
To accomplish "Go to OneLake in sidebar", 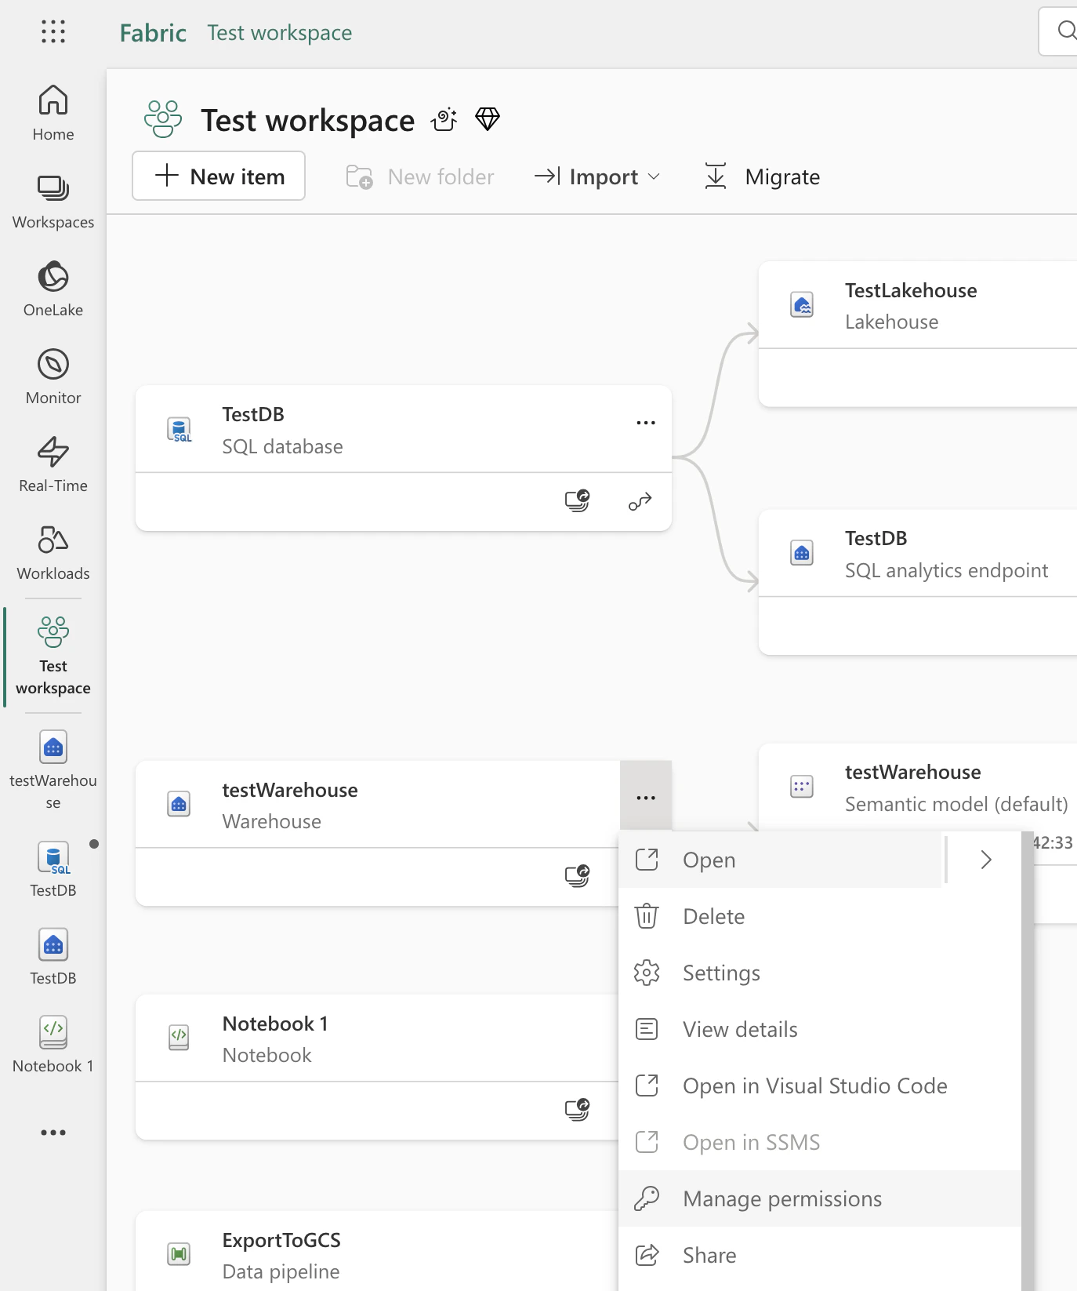I will click(x=53, y=289).
